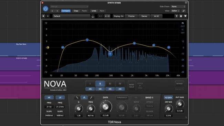Select the Int SC sidechain mode
The height and width of the screenshot is (126, 224).
[x=156, y=16]
